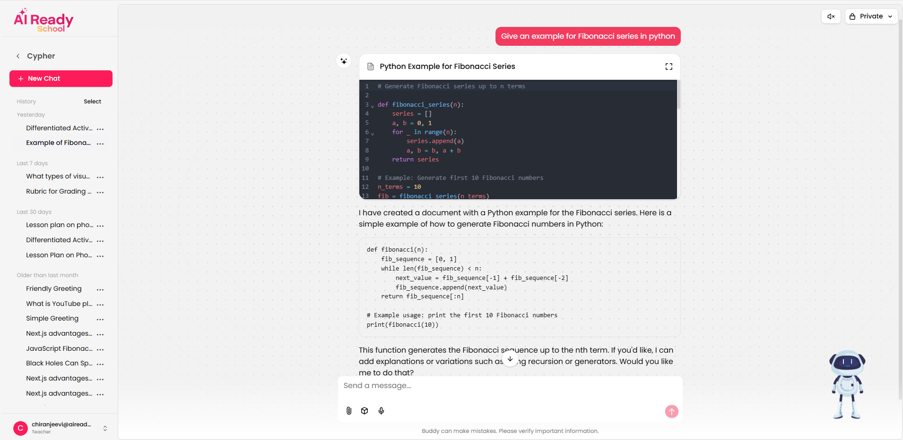Collapse the fold arrow at code line 3

click(373, 106)
